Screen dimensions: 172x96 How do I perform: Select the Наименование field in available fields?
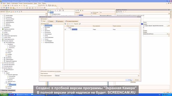[x=48, y=34]
